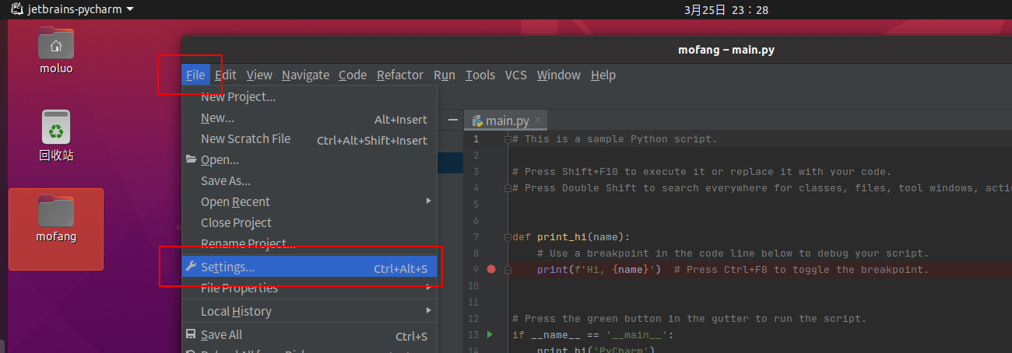The height and width of the screenshot is (353, 1012).
Task: Open the Code menu
Action: 353,75
